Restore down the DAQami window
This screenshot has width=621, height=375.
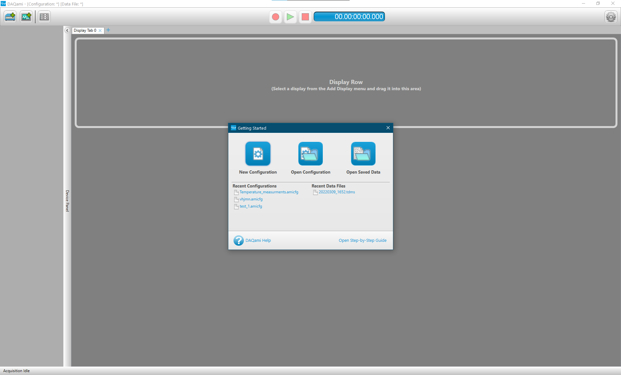[x=598, y=4]
